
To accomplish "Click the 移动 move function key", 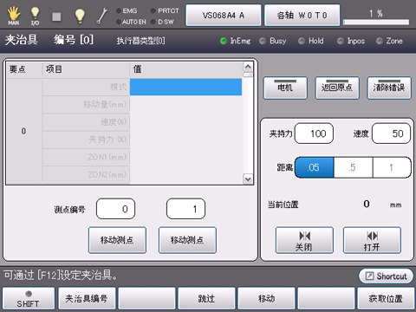I will point(266,299).
